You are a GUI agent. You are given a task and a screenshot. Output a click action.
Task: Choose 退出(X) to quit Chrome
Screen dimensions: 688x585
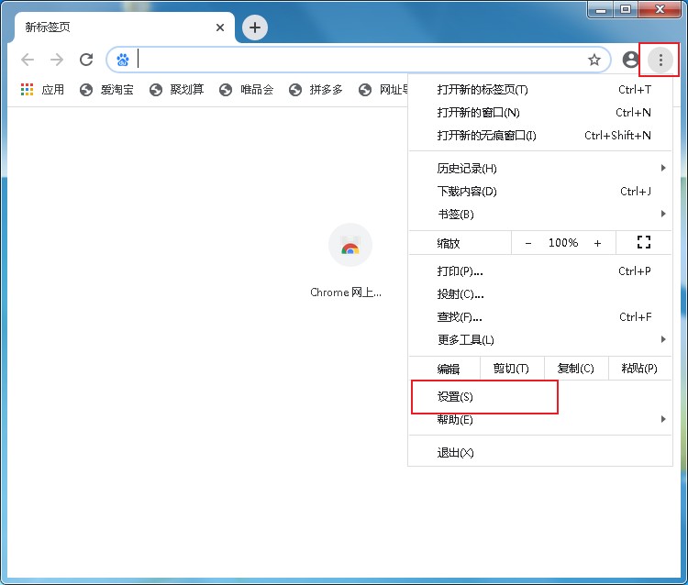tap(540, 452)
